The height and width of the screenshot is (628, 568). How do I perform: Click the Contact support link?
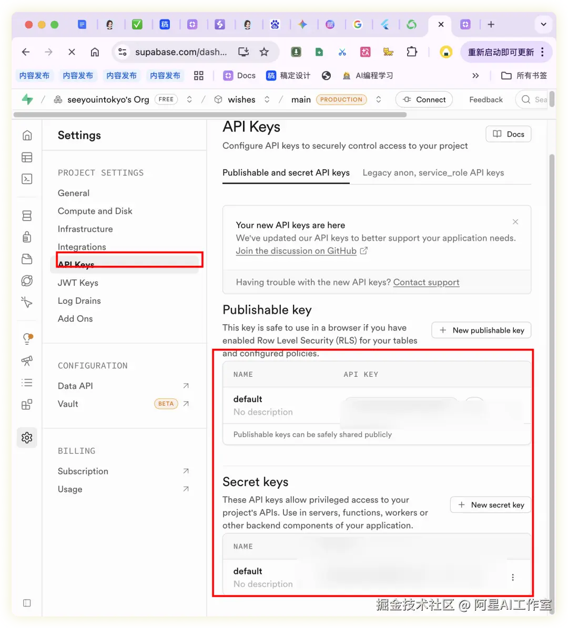pyautogui.click(x=426, y=282)
